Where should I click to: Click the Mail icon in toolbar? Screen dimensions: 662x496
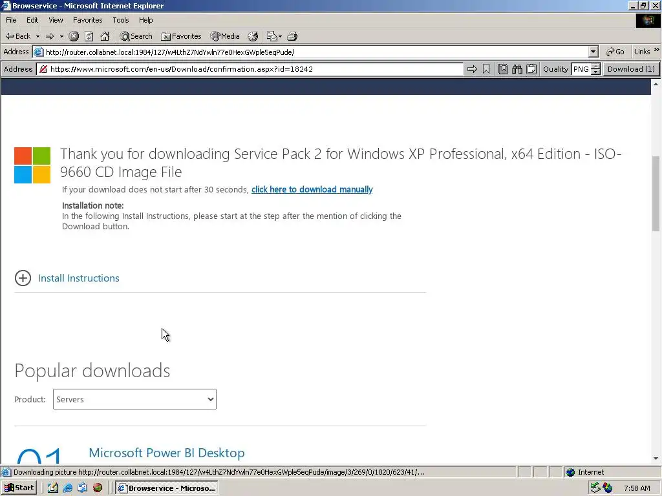(x=272, y=36)
